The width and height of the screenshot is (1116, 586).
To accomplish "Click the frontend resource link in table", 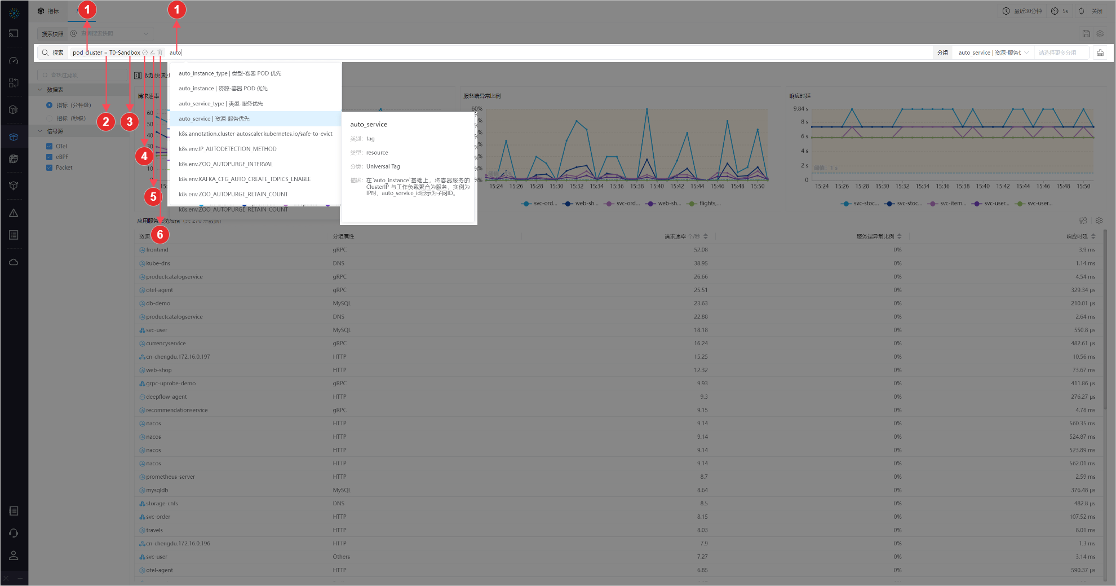I will [157, 250].
